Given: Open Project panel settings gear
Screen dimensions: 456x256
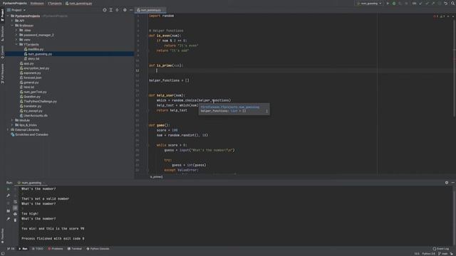Looking at the screenshot, I should point(125,10).
